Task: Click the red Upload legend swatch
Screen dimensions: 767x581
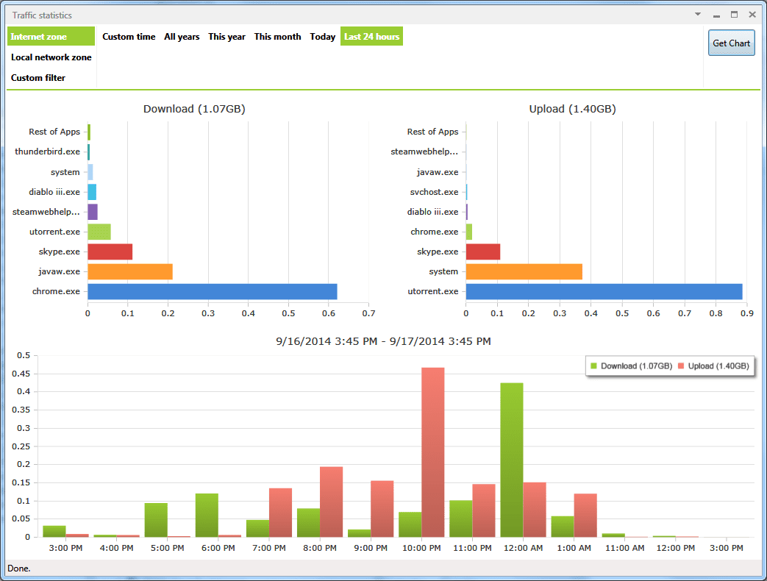Action: [681, 366]
